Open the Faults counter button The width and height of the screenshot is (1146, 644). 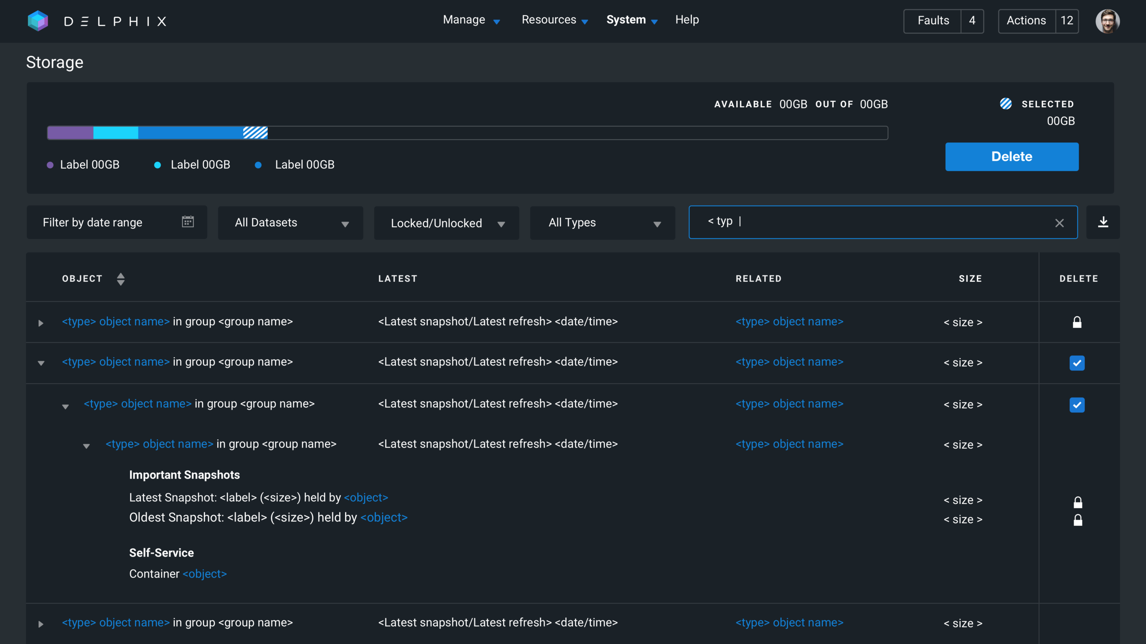(x=943, y=21)
